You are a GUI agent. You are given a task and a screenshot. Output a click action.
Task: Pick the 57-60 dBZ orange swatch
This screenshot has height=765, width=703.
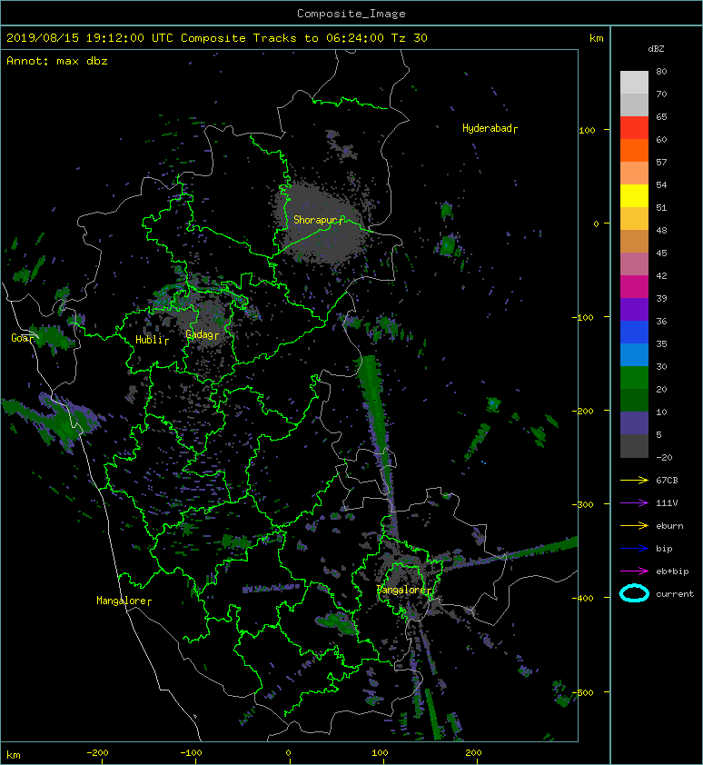634,151
